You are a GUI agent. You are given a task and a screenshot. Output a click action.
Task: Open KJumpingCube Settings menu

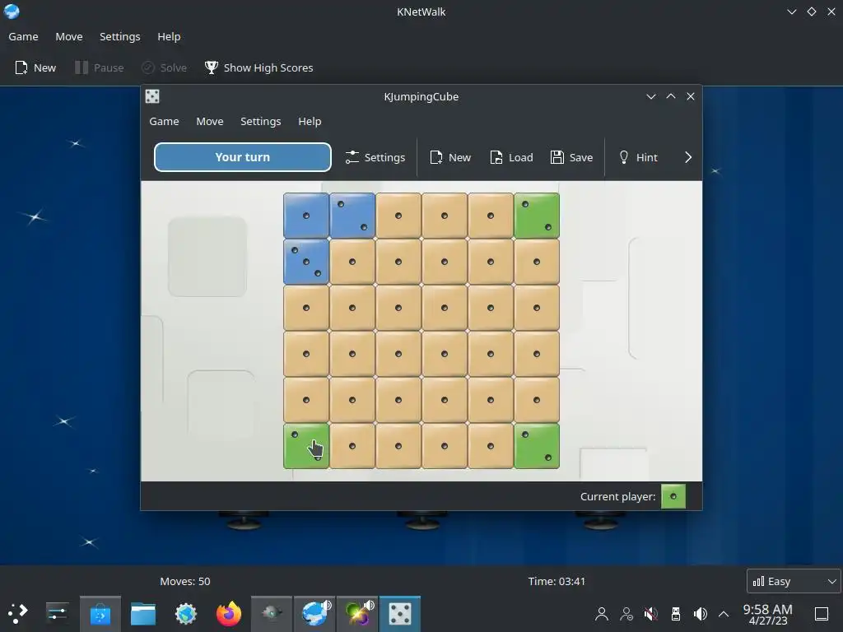[x=261, y=122]
